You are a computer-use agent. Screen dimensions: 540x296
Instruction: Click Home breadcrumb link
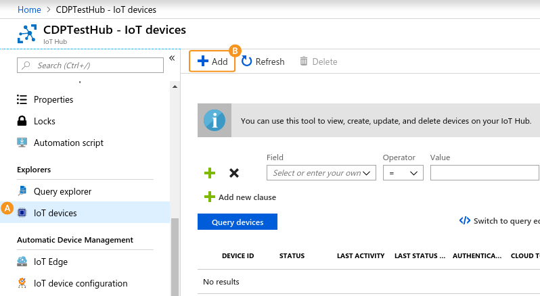[28, 9]
